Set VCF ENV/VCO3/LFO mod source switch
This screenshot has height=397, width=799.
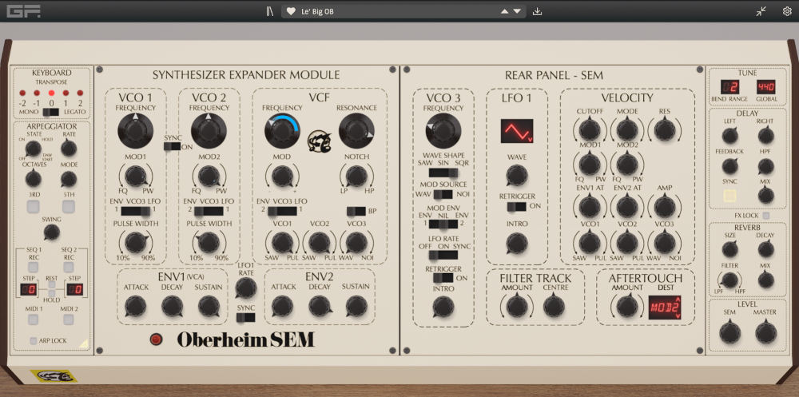point(282,211)
